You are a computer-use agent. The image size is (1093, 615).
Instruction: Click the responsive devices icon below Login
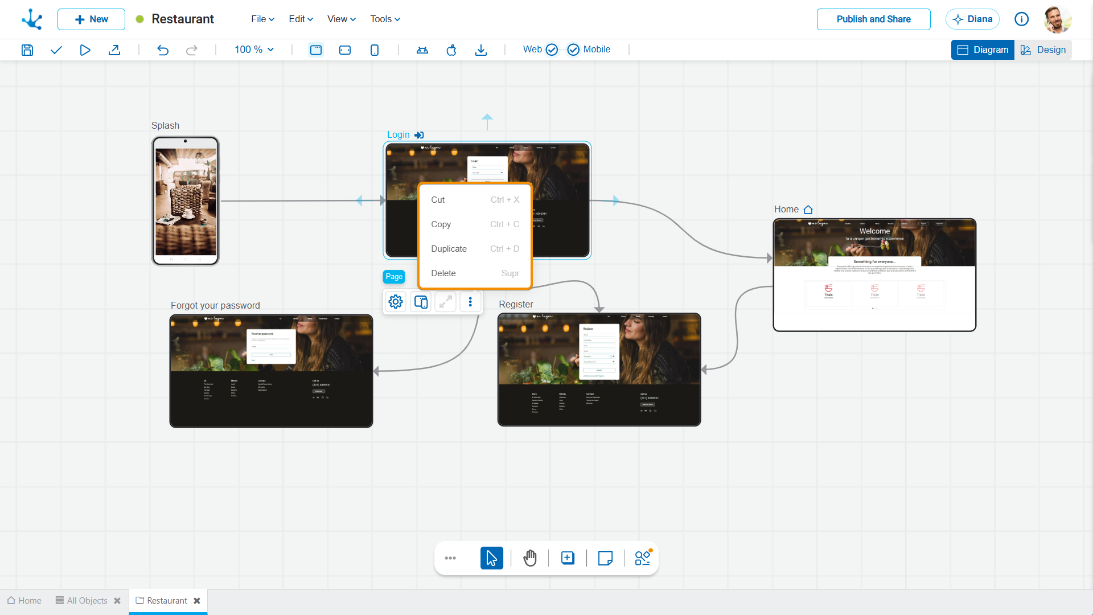(x=421, y=302)
